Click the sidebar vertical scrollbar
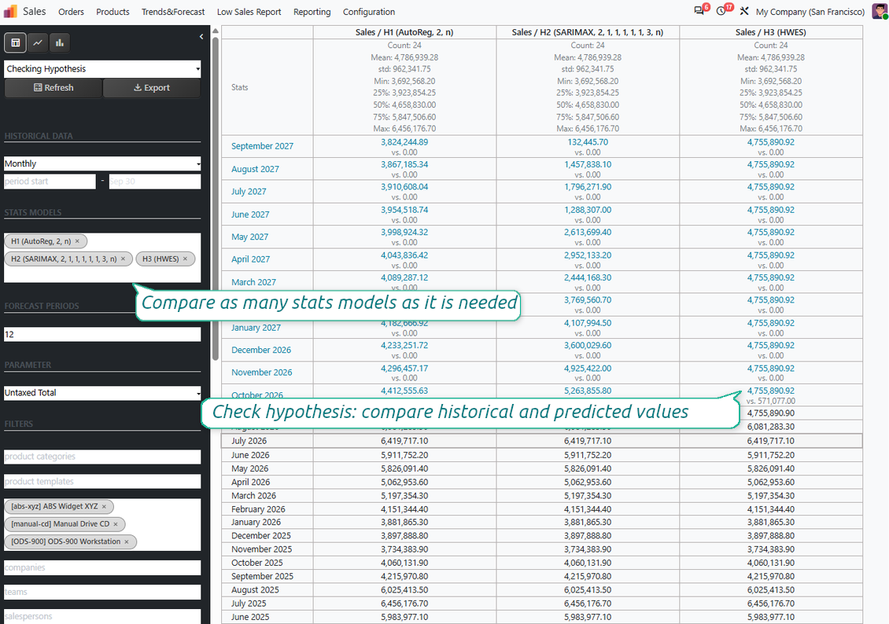This screenshot has height=624, width=889. (216, 198)
